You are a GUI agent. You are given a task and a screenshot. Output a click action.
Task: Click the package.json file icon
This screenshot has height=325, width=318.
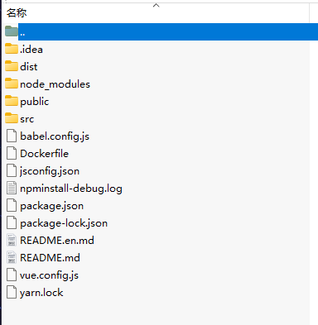click(x=12, y=205)
